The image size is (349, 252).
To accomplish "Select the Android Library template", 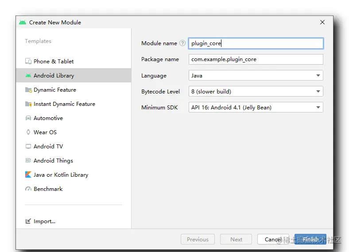I will click(x=74, y=75).
